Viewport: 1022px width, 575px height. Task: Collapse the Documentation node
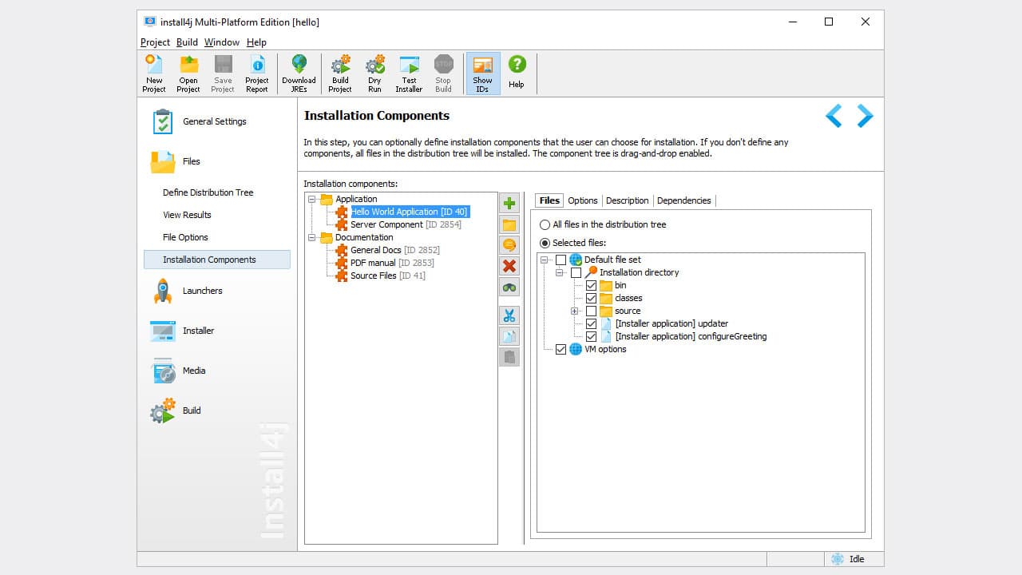pyautogui.click(x=311, y=237)
